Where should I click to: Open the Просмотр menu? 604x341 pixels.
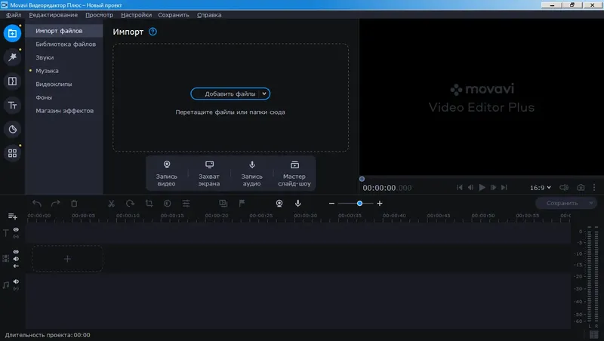[x=100, y=15]
